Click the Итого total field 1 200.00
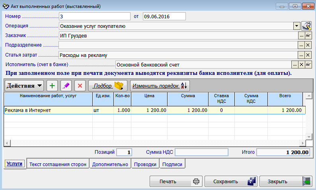This screenshot has height=190, width=316. coord(283,152)
